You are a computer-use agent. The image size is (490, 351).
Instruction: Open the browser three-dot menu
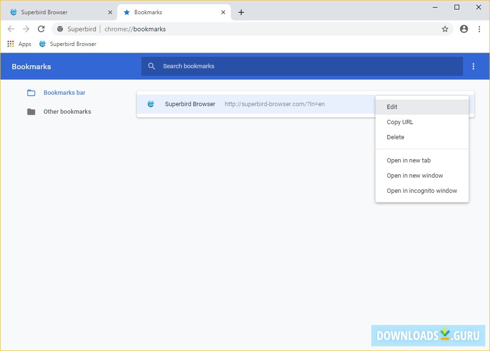(479, 29)
